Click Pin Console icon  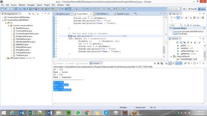[x=185, y=63]
